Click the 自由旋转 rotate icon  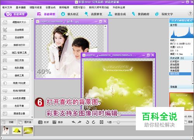[x=5, y=37]
